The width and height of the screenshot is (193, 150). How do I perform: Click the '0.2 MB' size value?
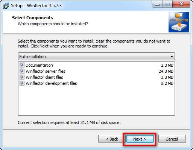[167, 83]
